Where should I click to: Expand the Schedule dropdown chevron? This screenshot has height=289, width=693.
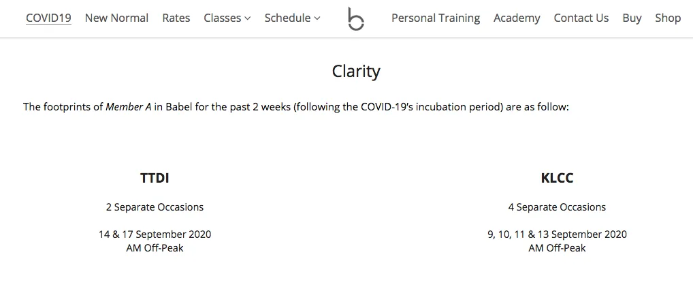click(317, 18)
